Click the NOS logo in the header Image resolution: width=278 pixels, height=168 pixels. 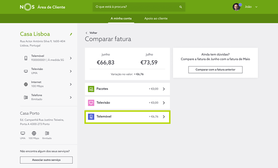click(x=27, y=7)
